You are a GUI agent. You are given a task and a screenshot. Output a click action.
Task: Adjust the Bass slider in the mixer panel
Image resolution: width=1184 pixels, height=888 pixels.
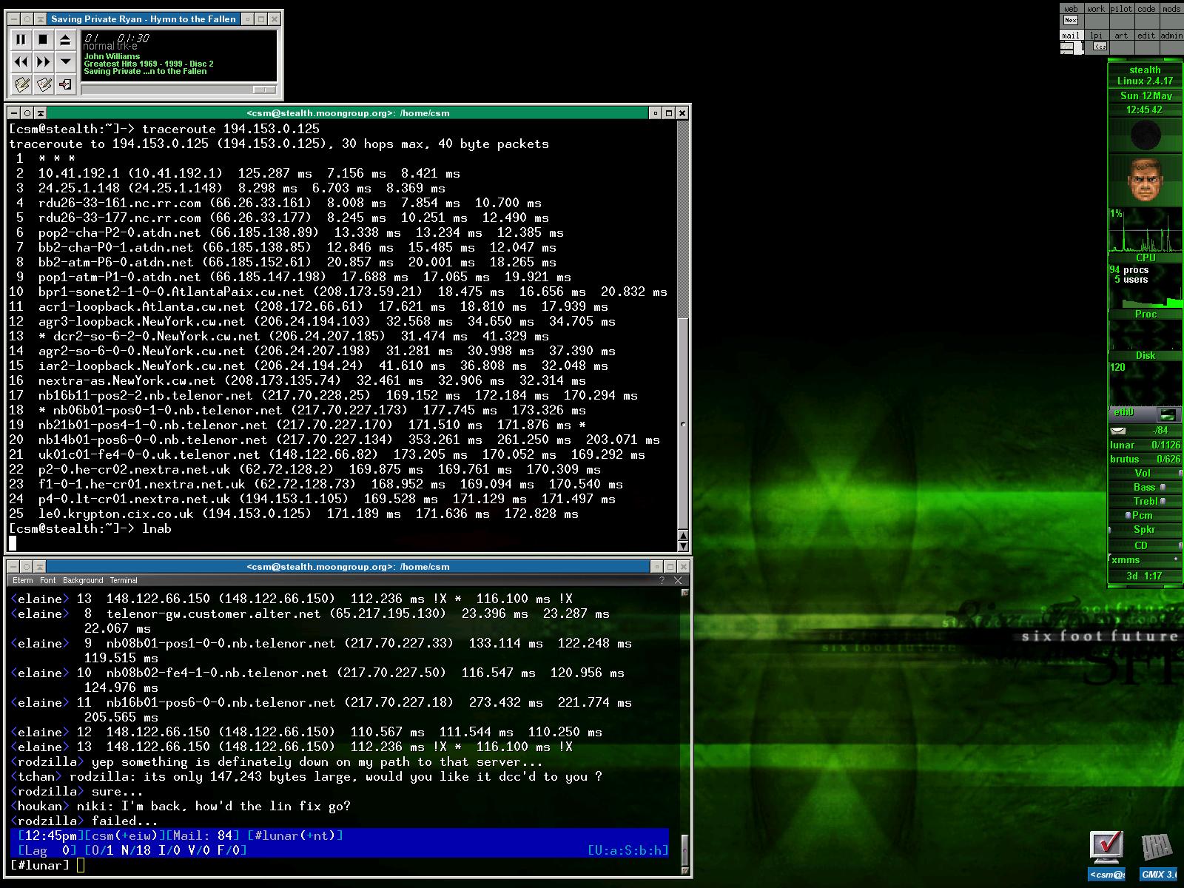(x=1163, y=487)
